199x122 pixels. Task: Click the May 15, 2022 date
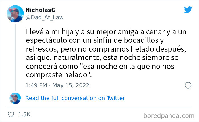pos(71,85)
